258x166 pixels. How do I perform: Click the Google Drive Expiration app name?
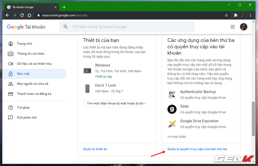[200, 121]
